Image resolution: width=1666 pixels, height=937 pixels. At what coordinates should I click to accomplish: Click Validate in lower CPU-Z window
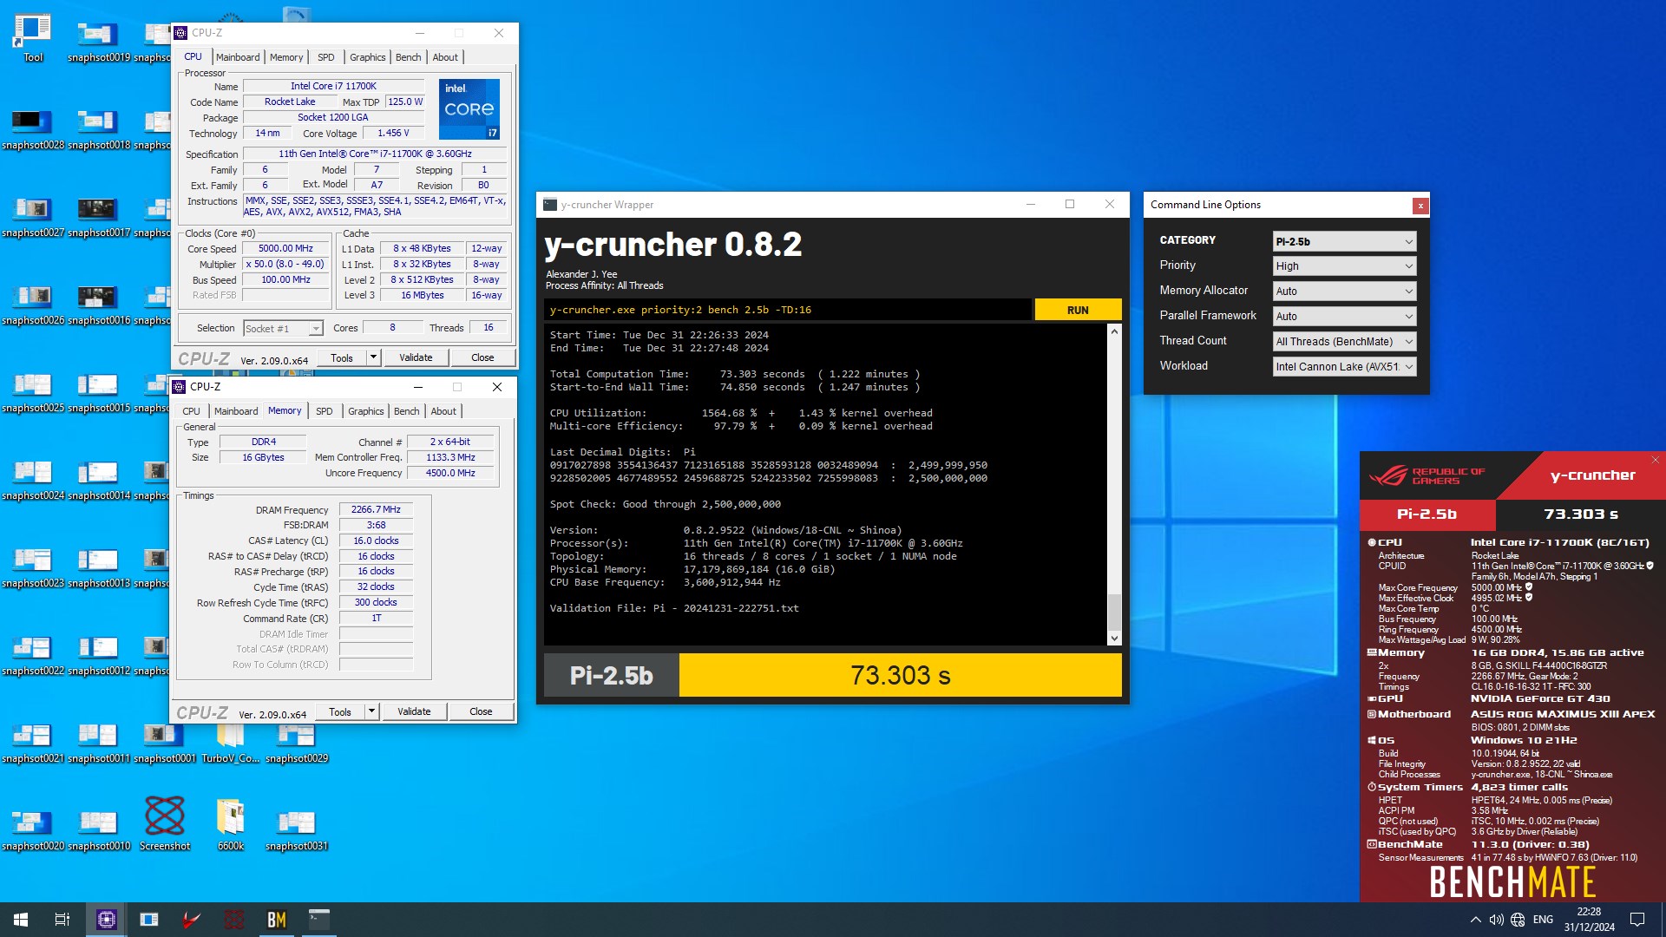point(414,711)
